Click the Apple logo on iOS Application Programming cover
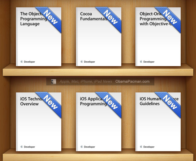This screenshot has height=161, width=196. click(x=82, y=147)
